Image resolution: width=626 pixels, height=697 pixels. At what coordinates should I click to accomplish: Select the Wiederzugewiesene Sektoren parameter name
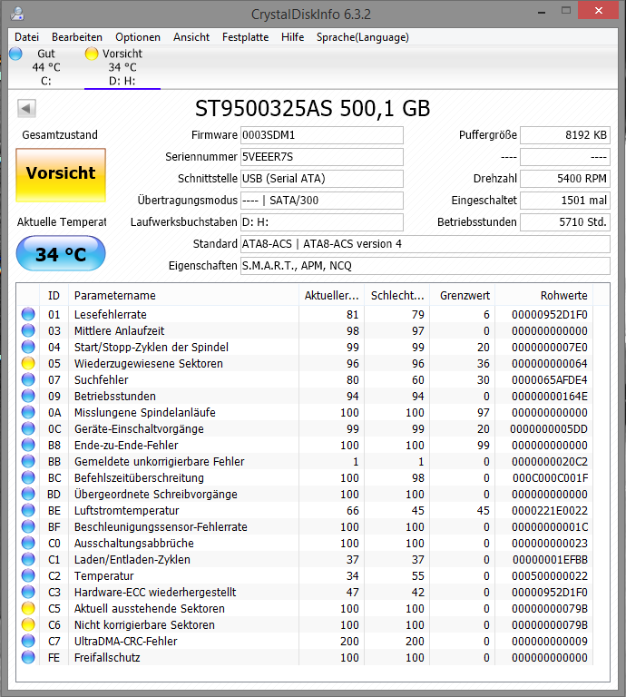149,364
